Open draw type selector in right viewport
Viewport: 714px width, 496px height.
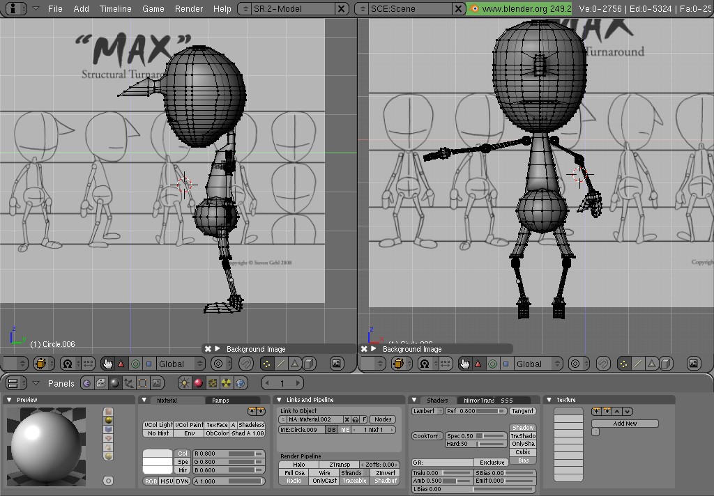401,364
